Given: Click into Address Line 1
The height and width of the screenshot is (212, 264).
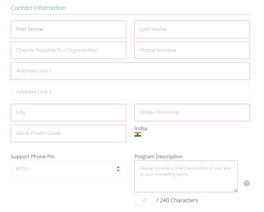Looking at the screenshot, I should 130,71.
